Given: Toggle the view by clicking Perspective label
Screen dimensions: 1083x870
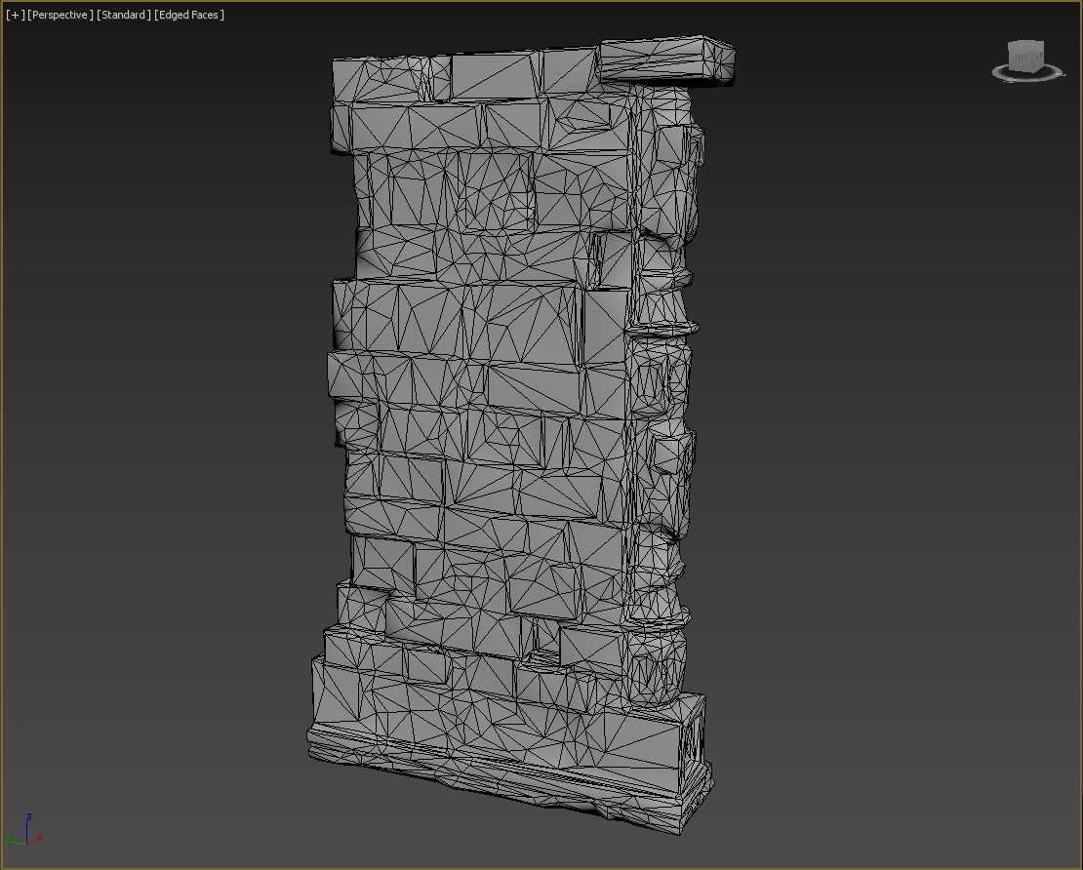Looking at the screenshot, I should click(59, 15).
